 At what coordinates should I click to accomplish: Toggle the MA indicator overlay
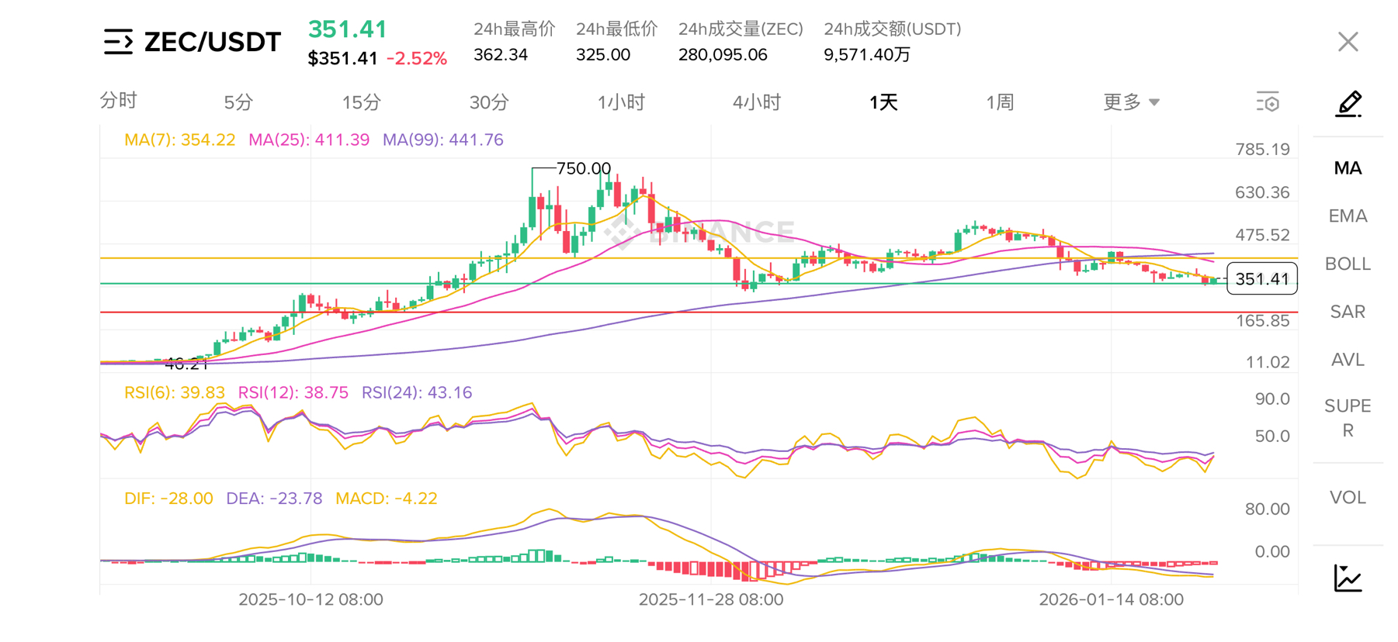click(x=1348, y=168)
